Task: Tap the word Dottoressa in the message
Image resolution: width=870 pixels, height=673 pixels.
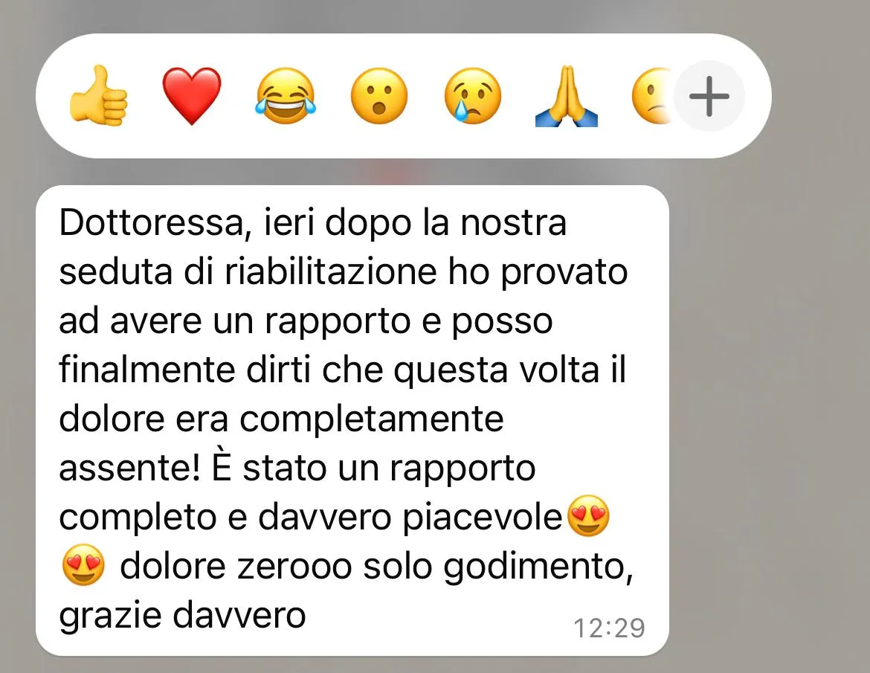Action: coord(151,222)
